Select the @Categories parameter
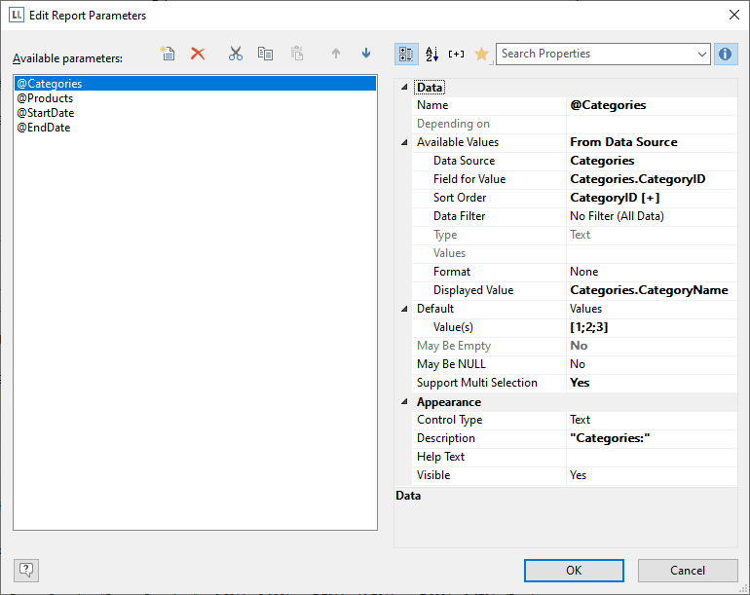Screen dimensions: 750x595 pos(195,83)
